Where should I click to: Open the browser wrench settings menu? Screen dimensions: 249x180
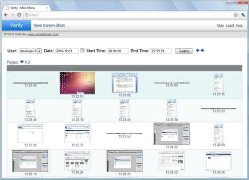pos(243,15)
